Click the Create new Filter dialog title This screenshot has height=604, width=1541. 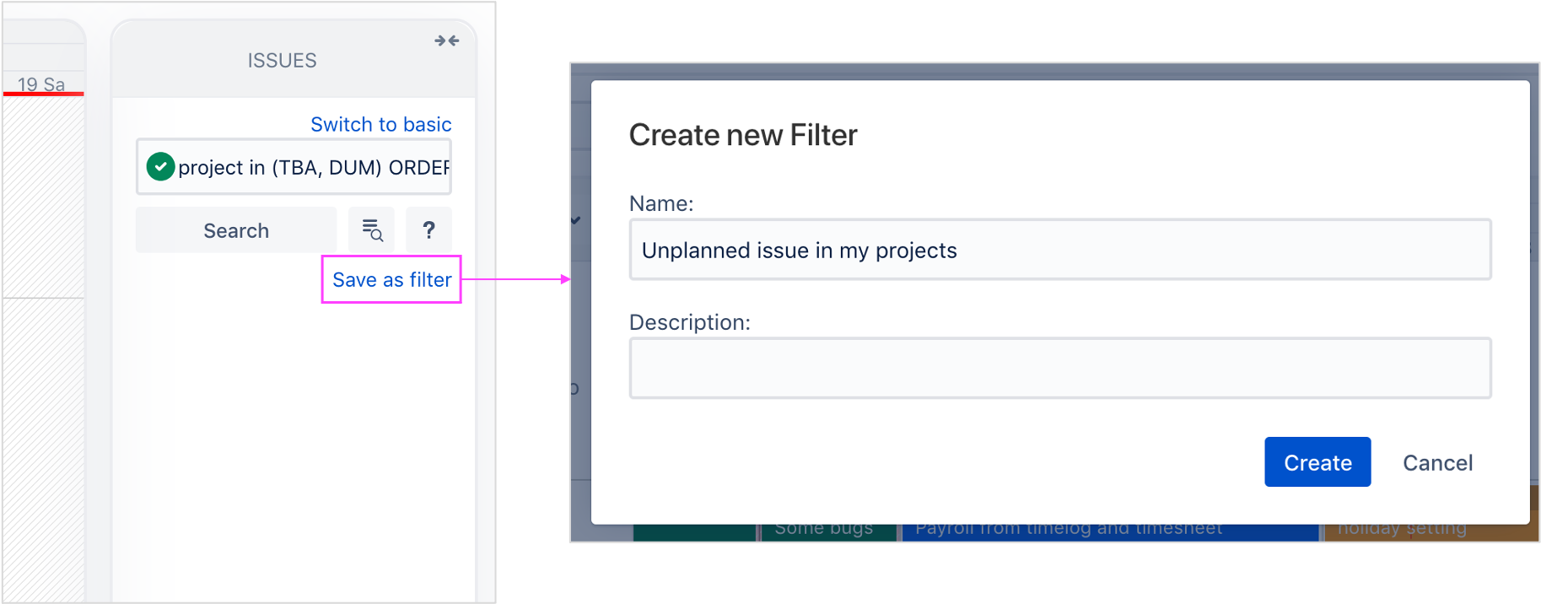pyautogui.click(x=742, y=135)
